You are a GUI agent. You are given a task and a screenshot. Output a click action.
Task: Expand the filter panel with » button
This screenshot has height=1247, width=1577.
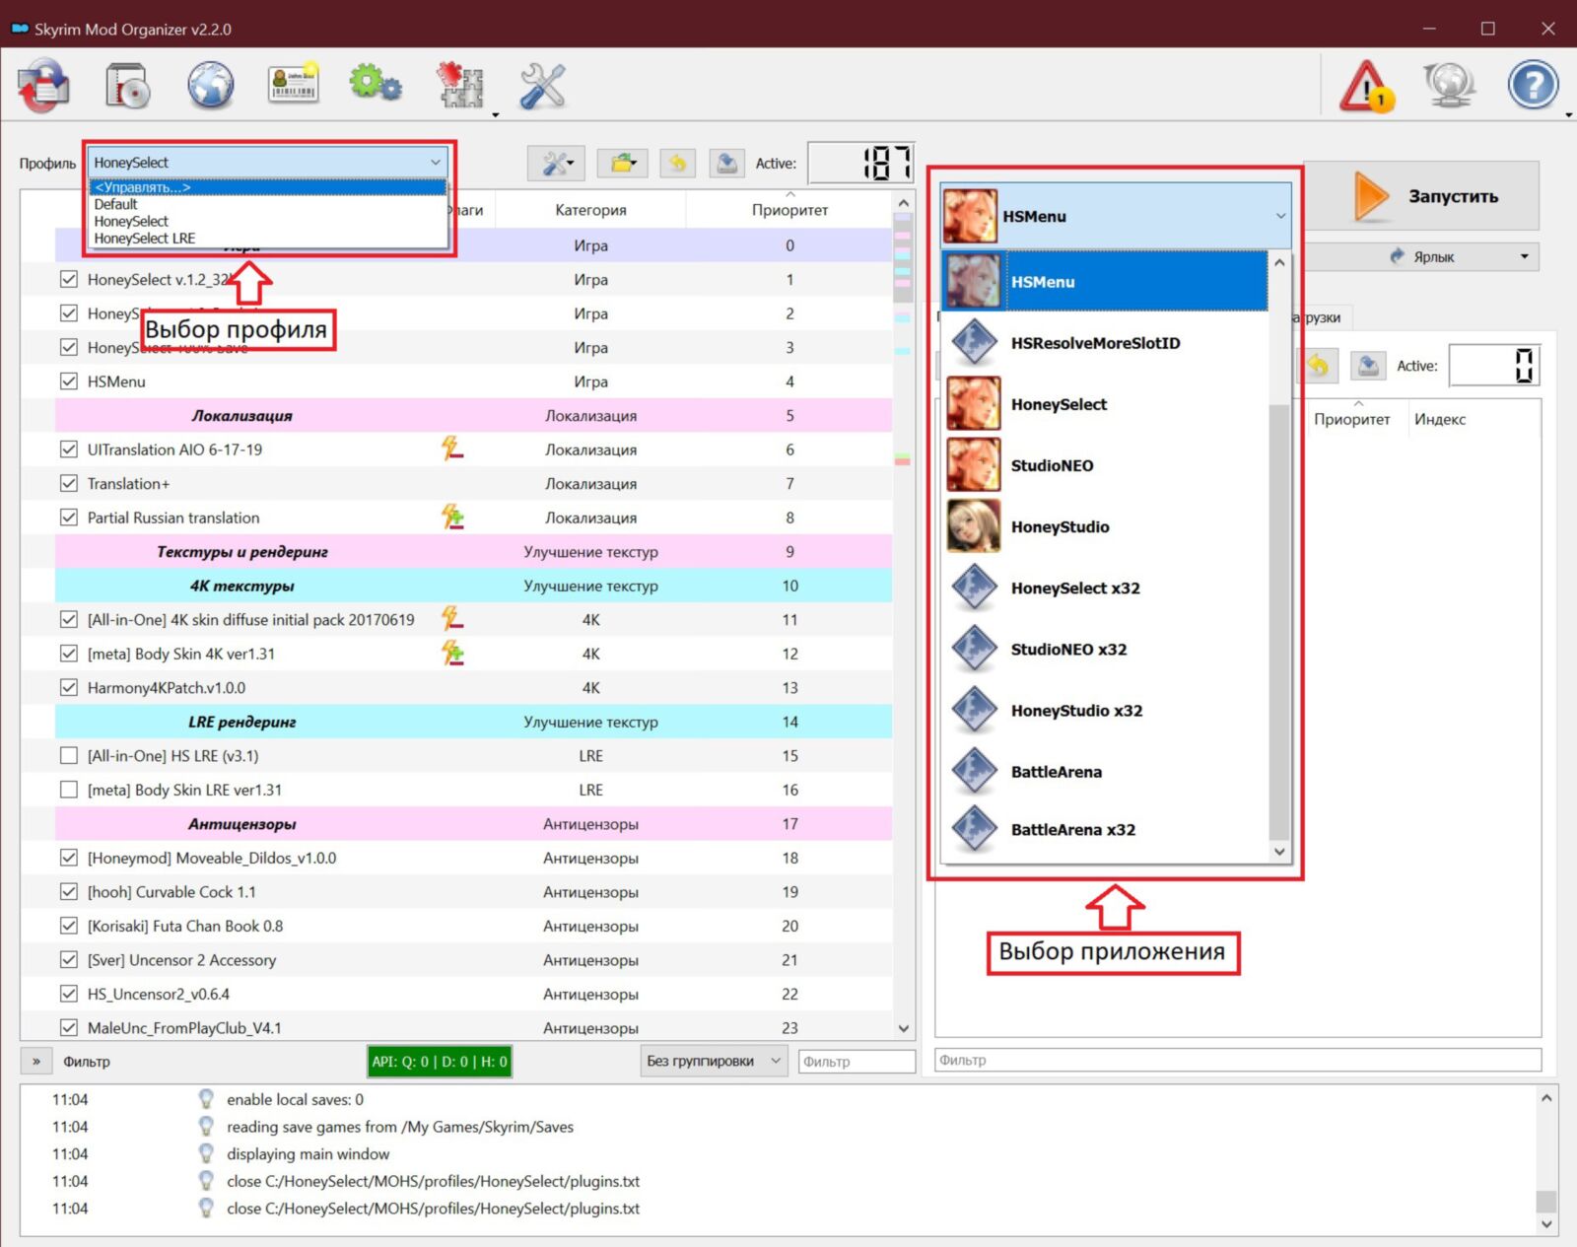click(36, 1062)
